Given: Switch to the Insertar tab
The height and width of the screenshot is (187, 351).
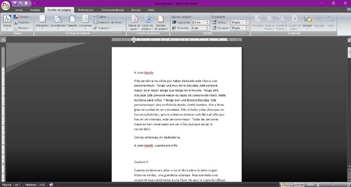Looking at the screenshot, I should coord(35,10).
